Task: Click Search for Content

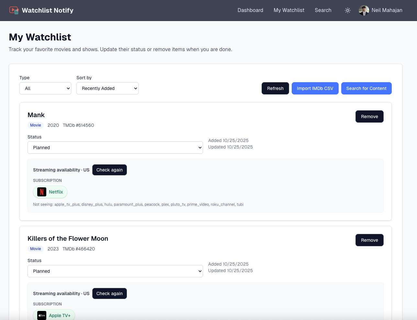Action: coord(366,88)
